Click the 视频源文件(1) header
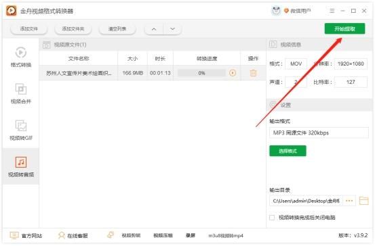The image size is (375, 246). (x=70, y=45)
